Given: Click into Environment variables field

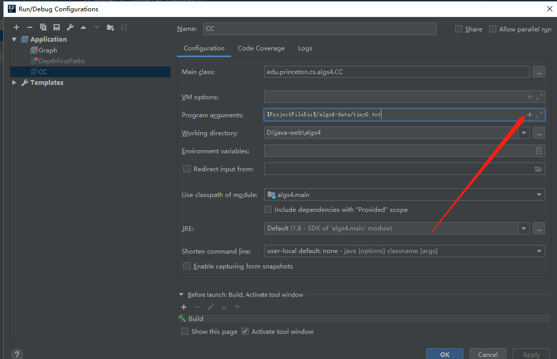Looking at the screenshot, I should click(x=405, y=151).
